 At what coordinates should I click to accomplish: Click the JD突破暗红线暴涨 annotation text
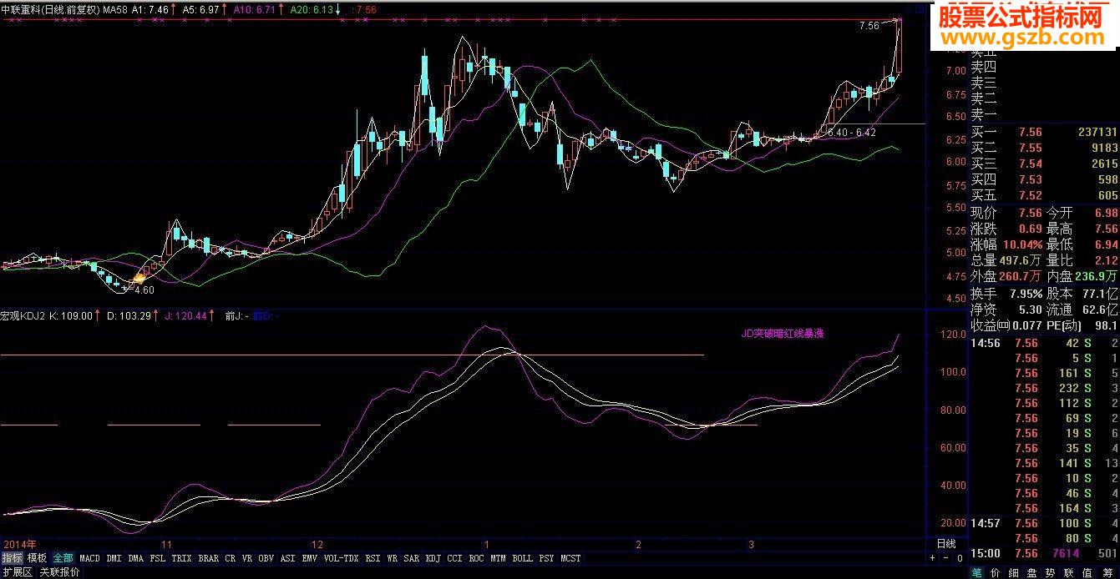[x=783, y=334]
